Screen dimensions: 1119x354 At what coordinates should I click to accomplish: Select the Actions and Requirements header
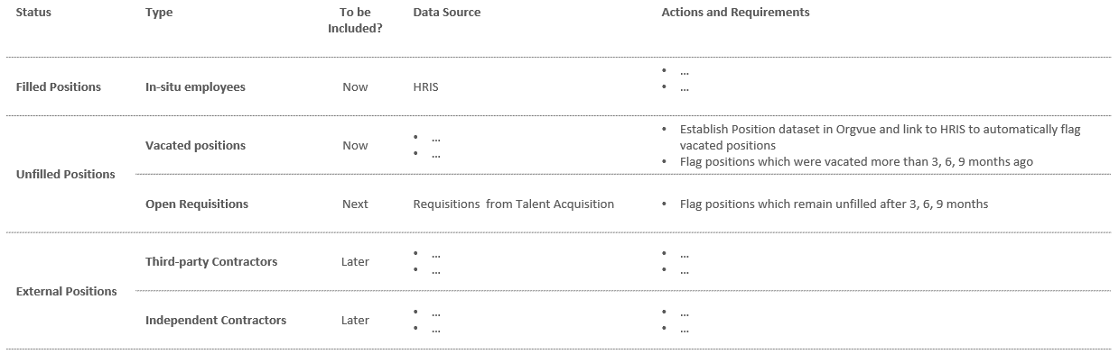pos(735,13)
